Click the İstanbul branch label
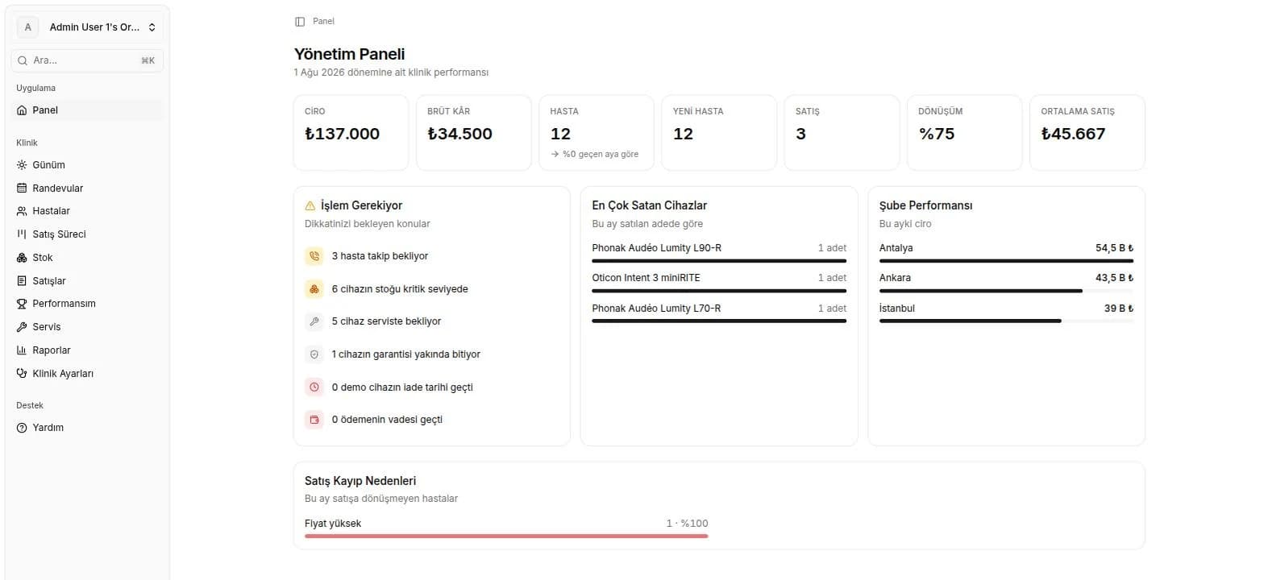This screenshot has height=580, width=1264. point(897,309)
